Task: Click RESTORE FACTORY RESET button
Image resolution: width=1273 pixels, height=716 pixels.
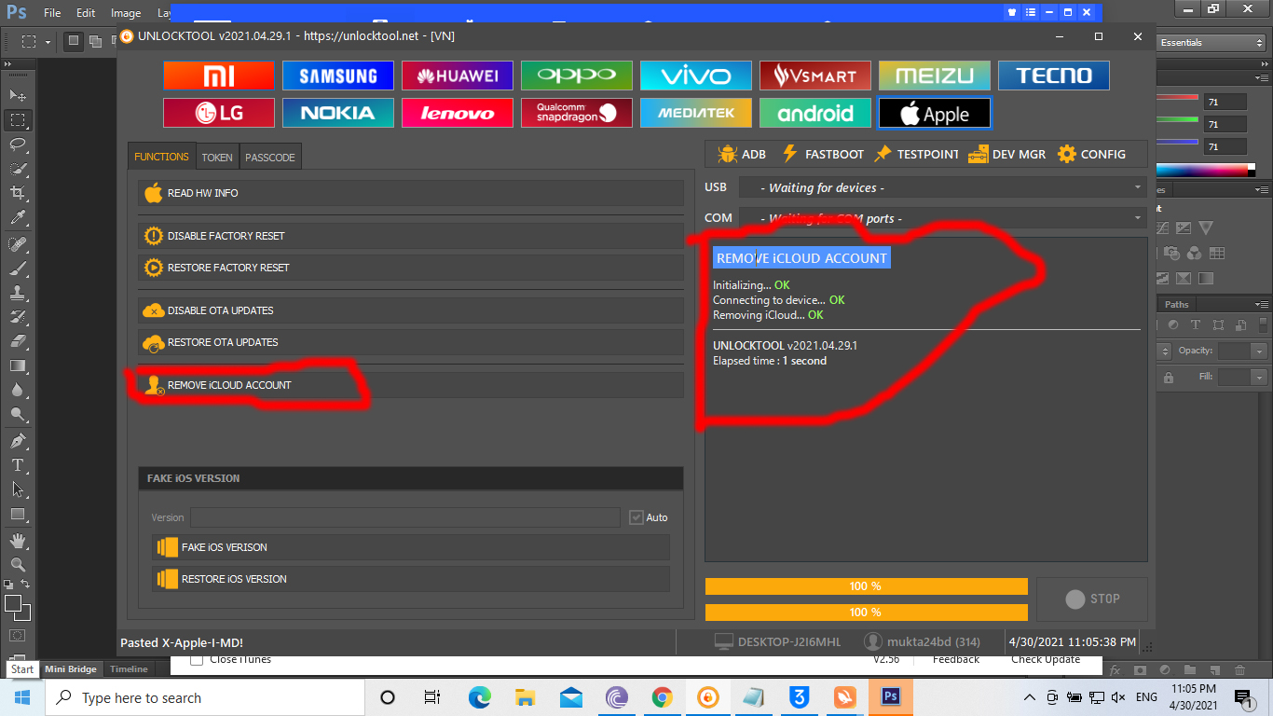Action: pos(411,268)
